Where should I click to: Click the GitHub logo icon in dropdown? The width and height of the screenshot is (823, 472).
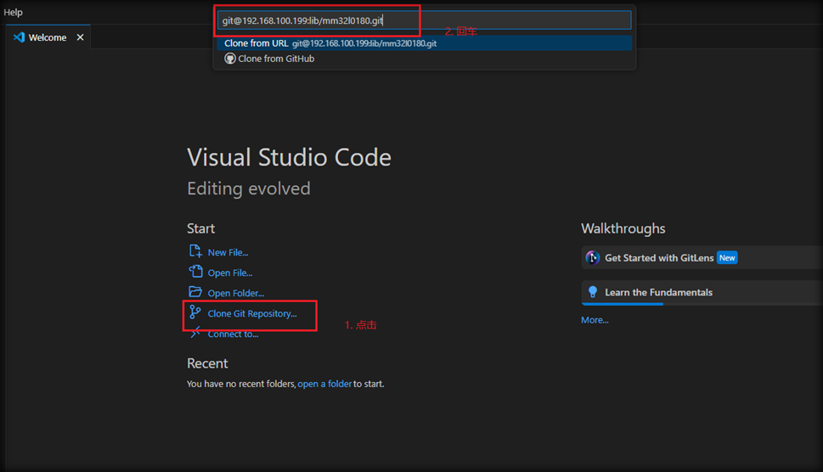pos(229,59)
